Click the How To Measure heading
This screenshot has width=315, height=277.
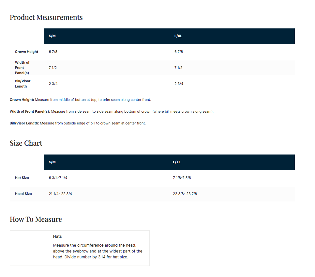click(36, 219)
